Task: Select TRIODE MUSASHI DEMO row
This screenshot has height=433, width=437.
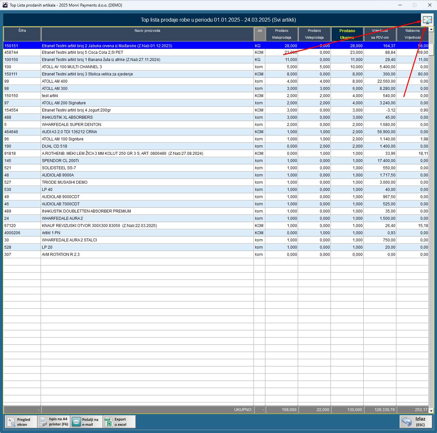Action: pos(216,182)
